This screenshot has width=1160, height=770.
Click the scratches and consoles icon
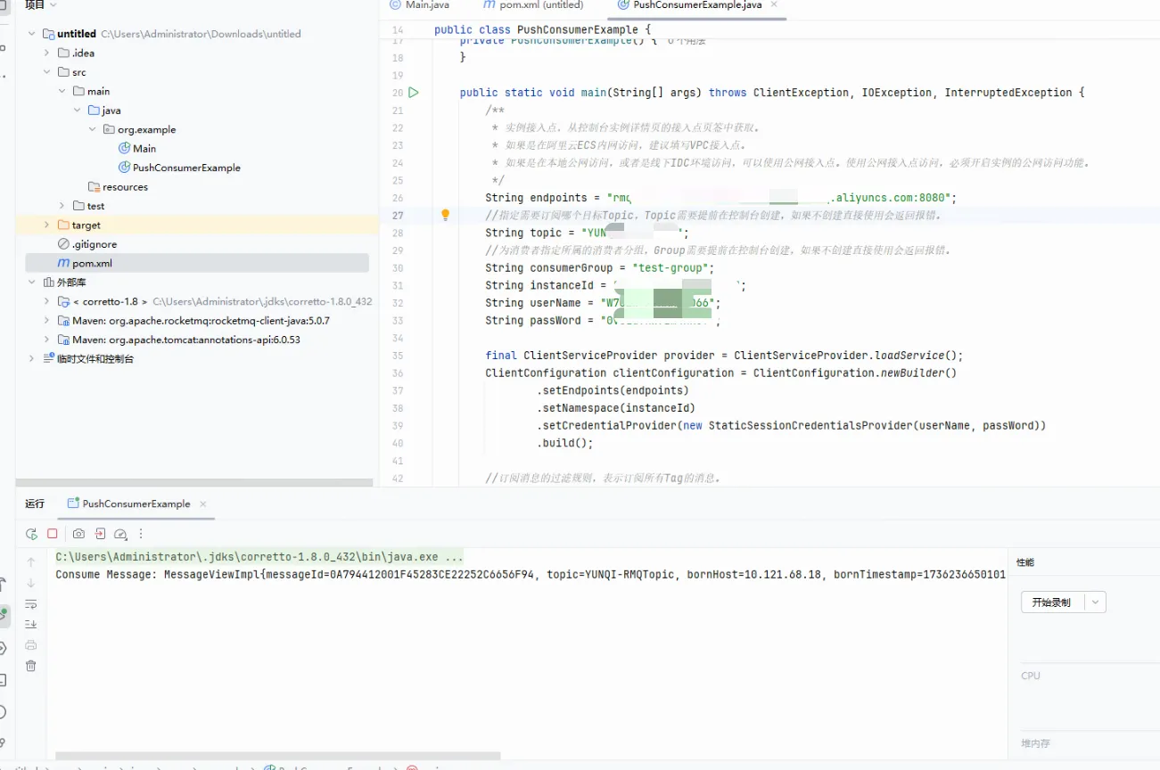coord(49,359)
